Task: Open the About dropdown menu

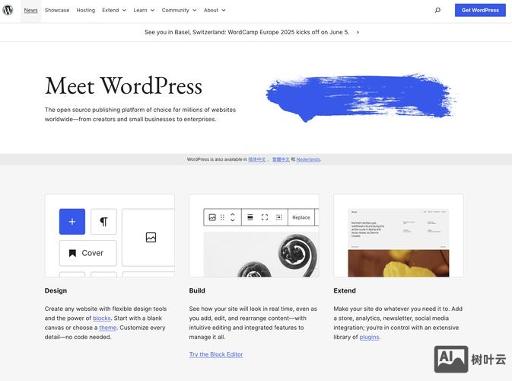Action: (215, 11)
